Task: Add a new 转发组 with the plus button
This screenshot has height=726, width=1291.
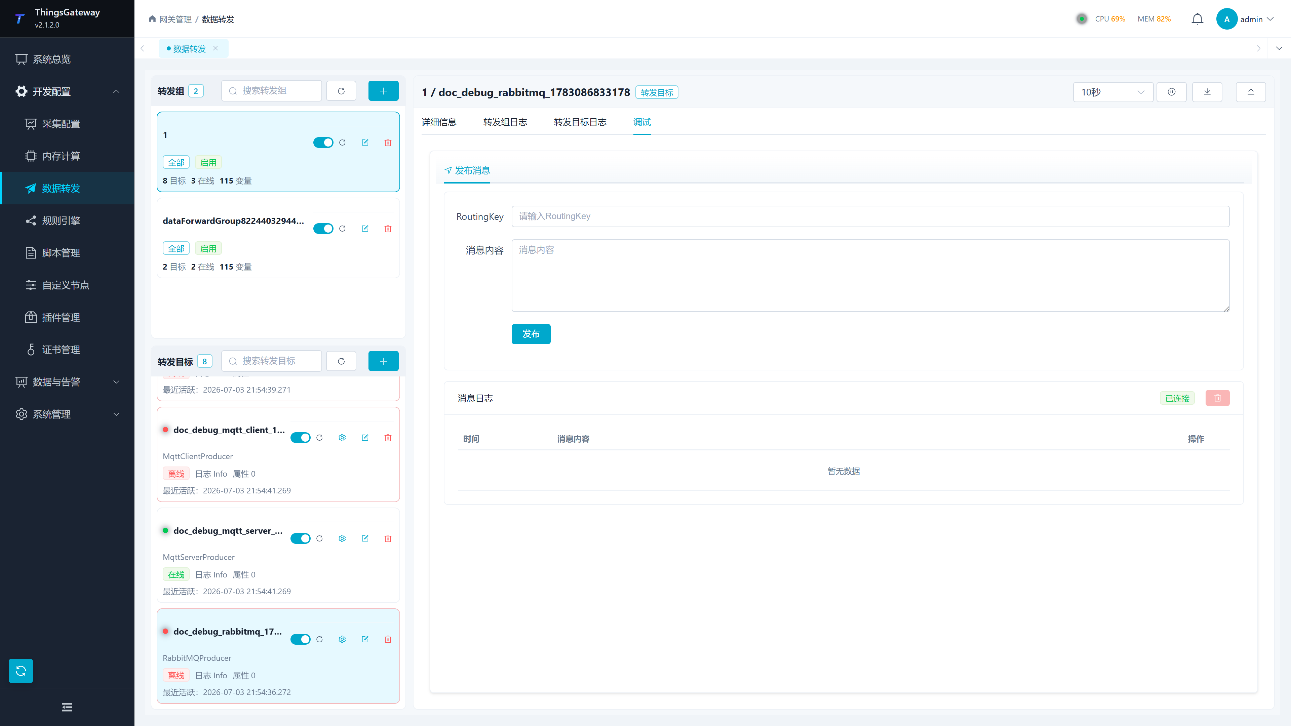Action: point(383,91)
